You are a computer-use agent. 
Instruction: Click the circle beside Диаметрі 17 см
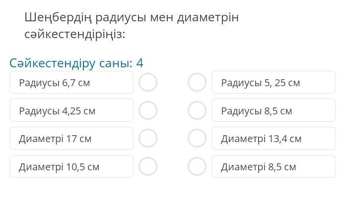point(148,139)
